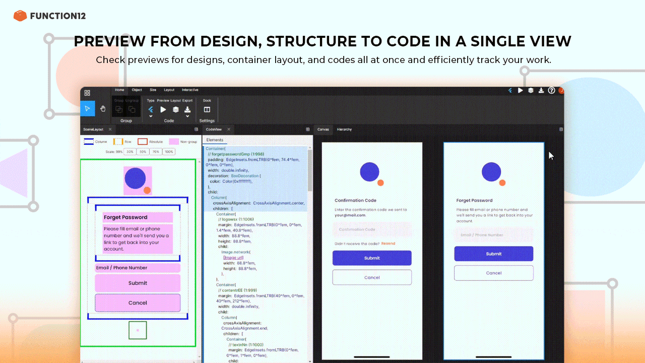The height and width of the screenshot is (363, 645).
Task: Open the Home ribbon tab
Action: coord(119,90)
